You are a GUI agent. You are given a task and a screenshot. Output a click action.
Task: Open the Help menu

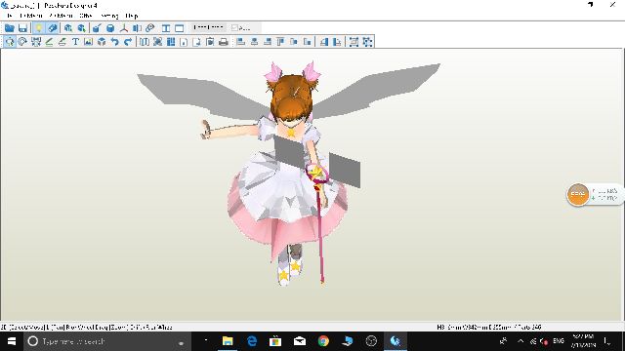point(132,16)
